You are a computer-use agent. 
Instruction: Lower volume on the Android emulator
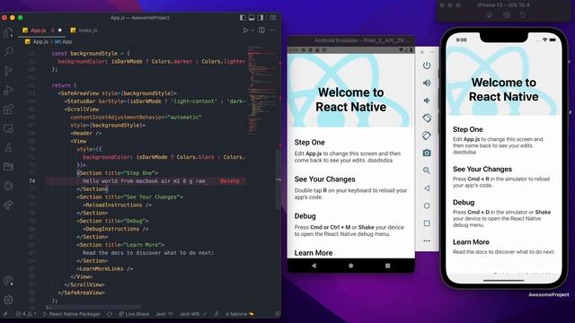[x=427, y=100]
